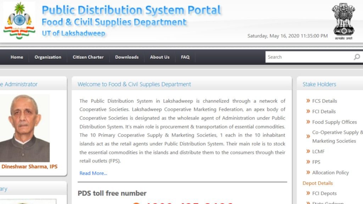Go to Citizen Charter page
This screenshot has width=363, height=204.
pos(88,57)
